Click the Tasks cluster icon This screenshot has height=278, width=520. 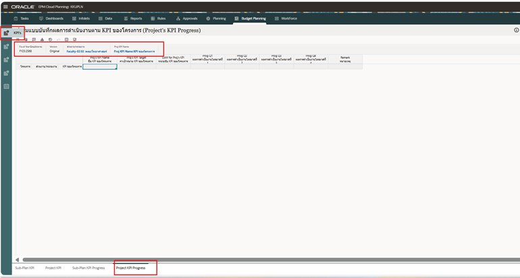[x=16, y=18]
